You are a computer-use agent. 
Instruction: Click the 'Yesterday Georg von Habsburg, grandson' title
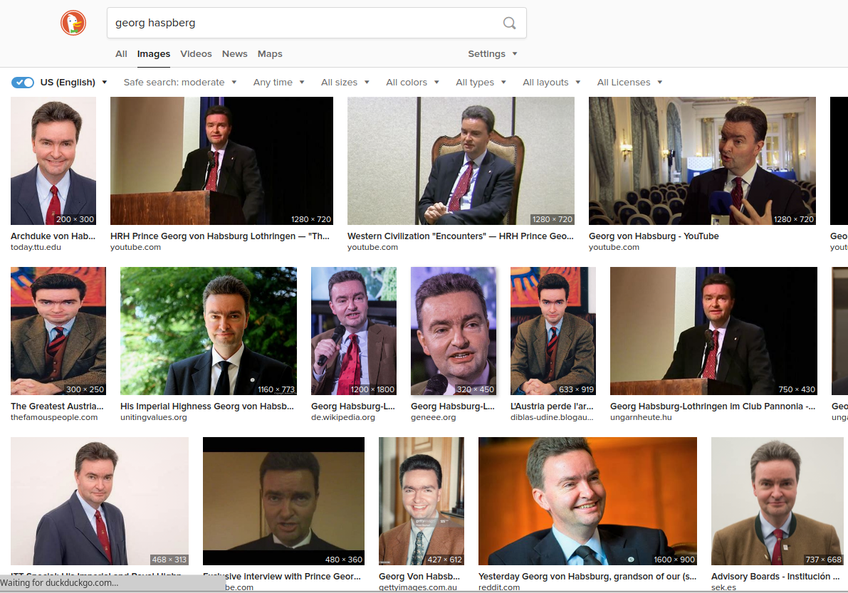pyautogui.click(x=587, y=577)
